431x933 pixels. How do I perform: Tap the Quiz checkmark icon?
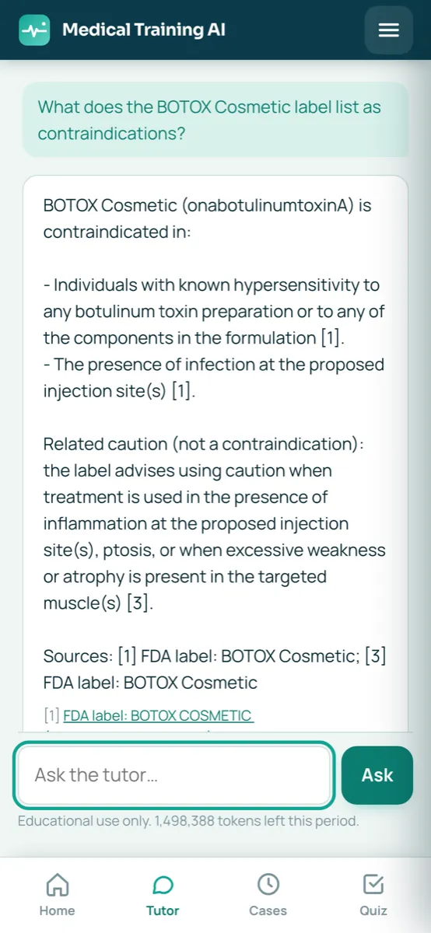coord(373,885)
